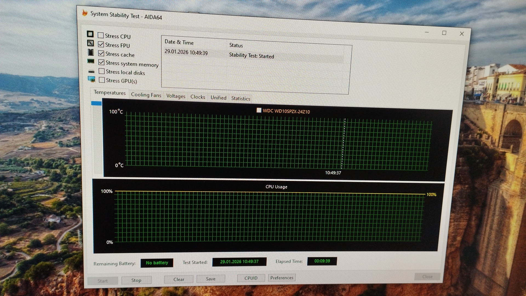
Task: Open the Preferences dialog button
Action: [x=282, y=278]
